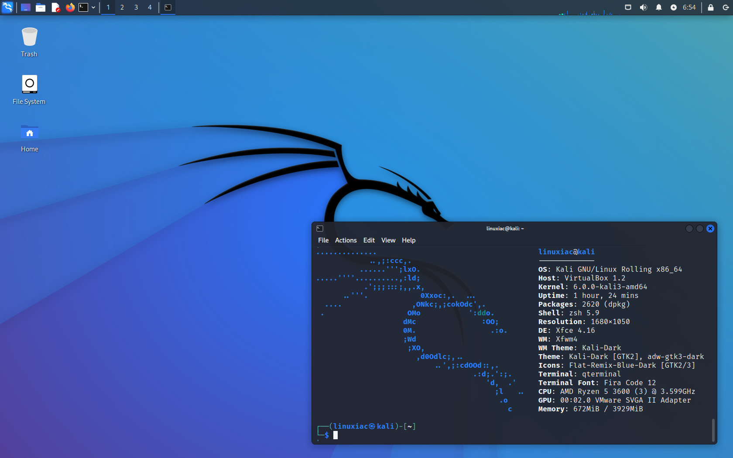Mute audio via the volume tray icon

(x=643, y=7)
